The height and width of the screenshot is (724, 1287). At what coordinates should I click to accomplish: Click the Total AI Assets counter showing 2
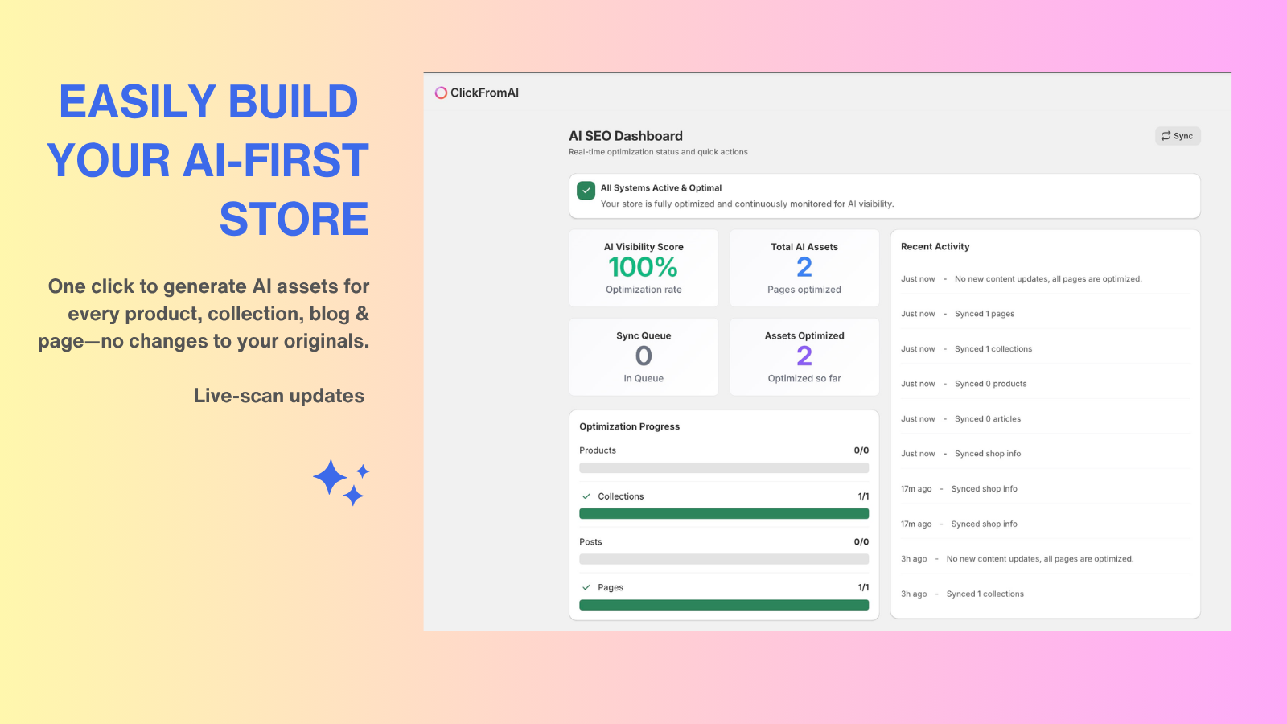point(803,268)
